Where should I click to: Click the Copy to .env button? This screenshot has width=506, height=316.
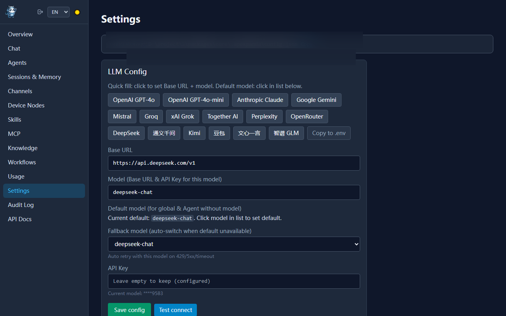(329, 133)
